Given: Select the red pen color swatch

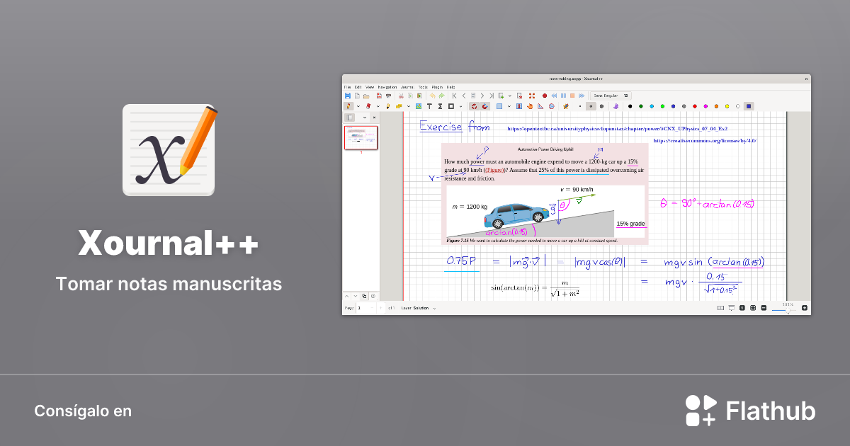Looking at the screenshot, I should point(694,105).
